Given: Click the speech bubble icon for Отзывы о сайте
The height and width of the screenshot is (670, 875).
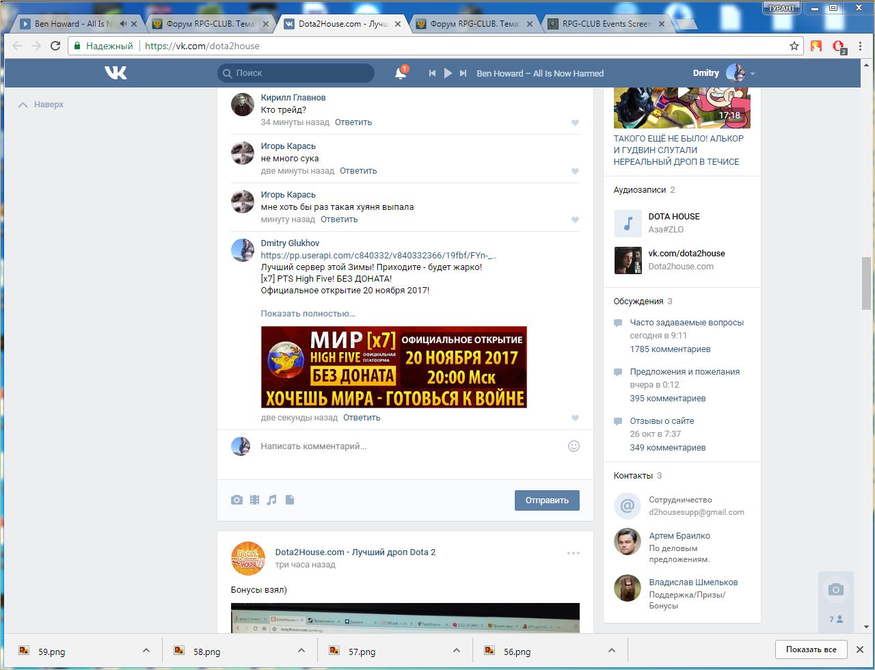Looking at the screenshot, I should point(618,421).
